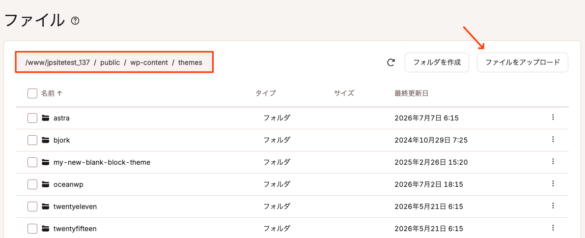Open the astra folder name
Screen dimensions: 585x238
pos(61,119)
